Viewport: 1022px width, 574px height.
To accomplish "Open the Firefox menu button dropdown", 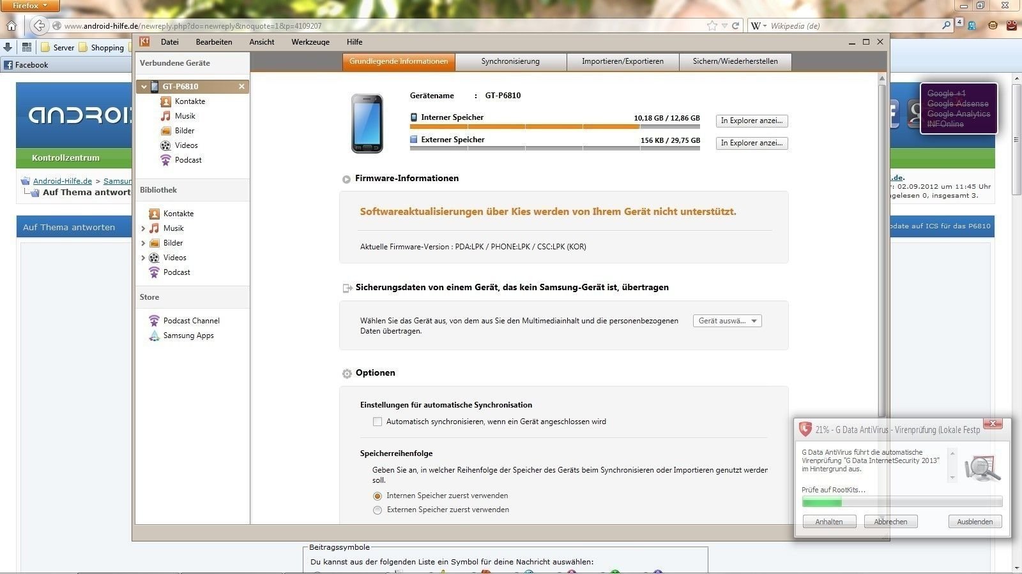I will pos(29,6).
